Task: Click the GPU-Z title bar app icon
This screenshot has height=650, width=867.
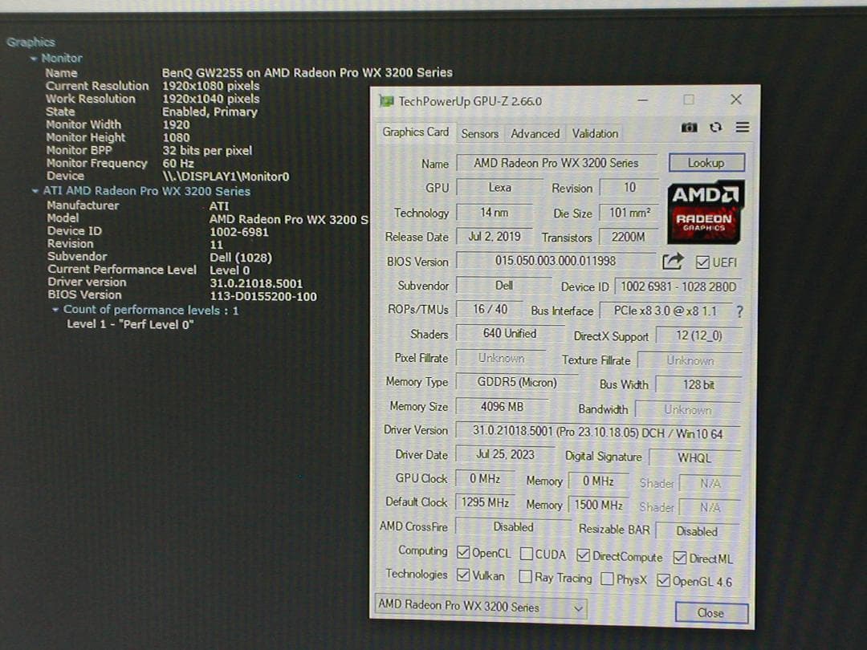Action: 386,101
